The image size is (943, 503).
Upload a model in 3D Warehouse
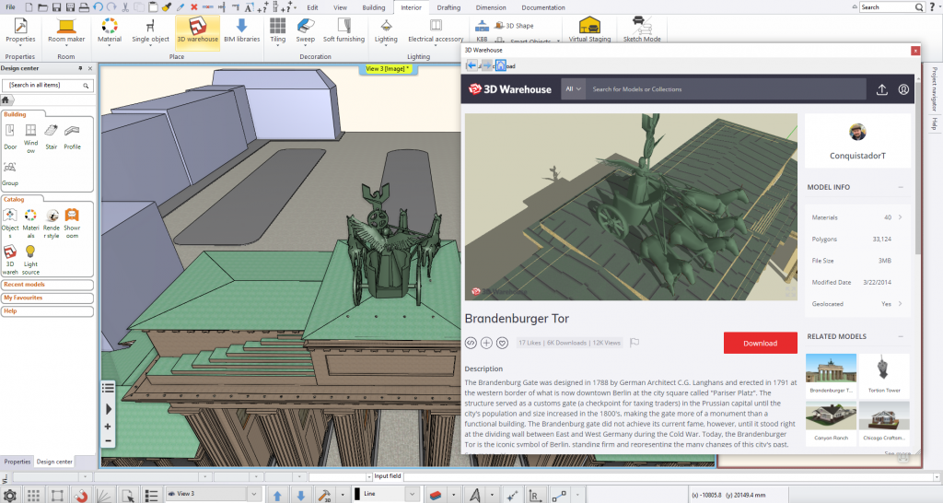(881, 89)
